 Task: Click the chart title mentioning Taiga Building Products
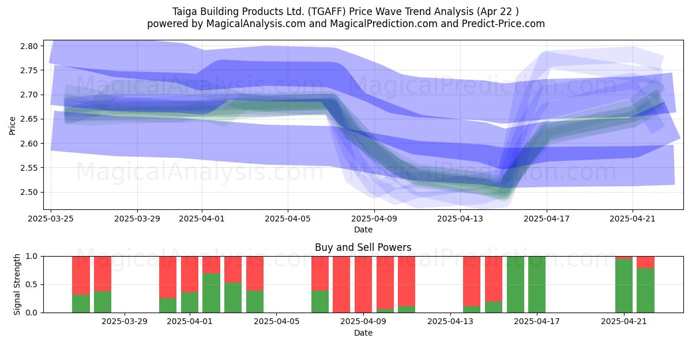pos(346,12)
